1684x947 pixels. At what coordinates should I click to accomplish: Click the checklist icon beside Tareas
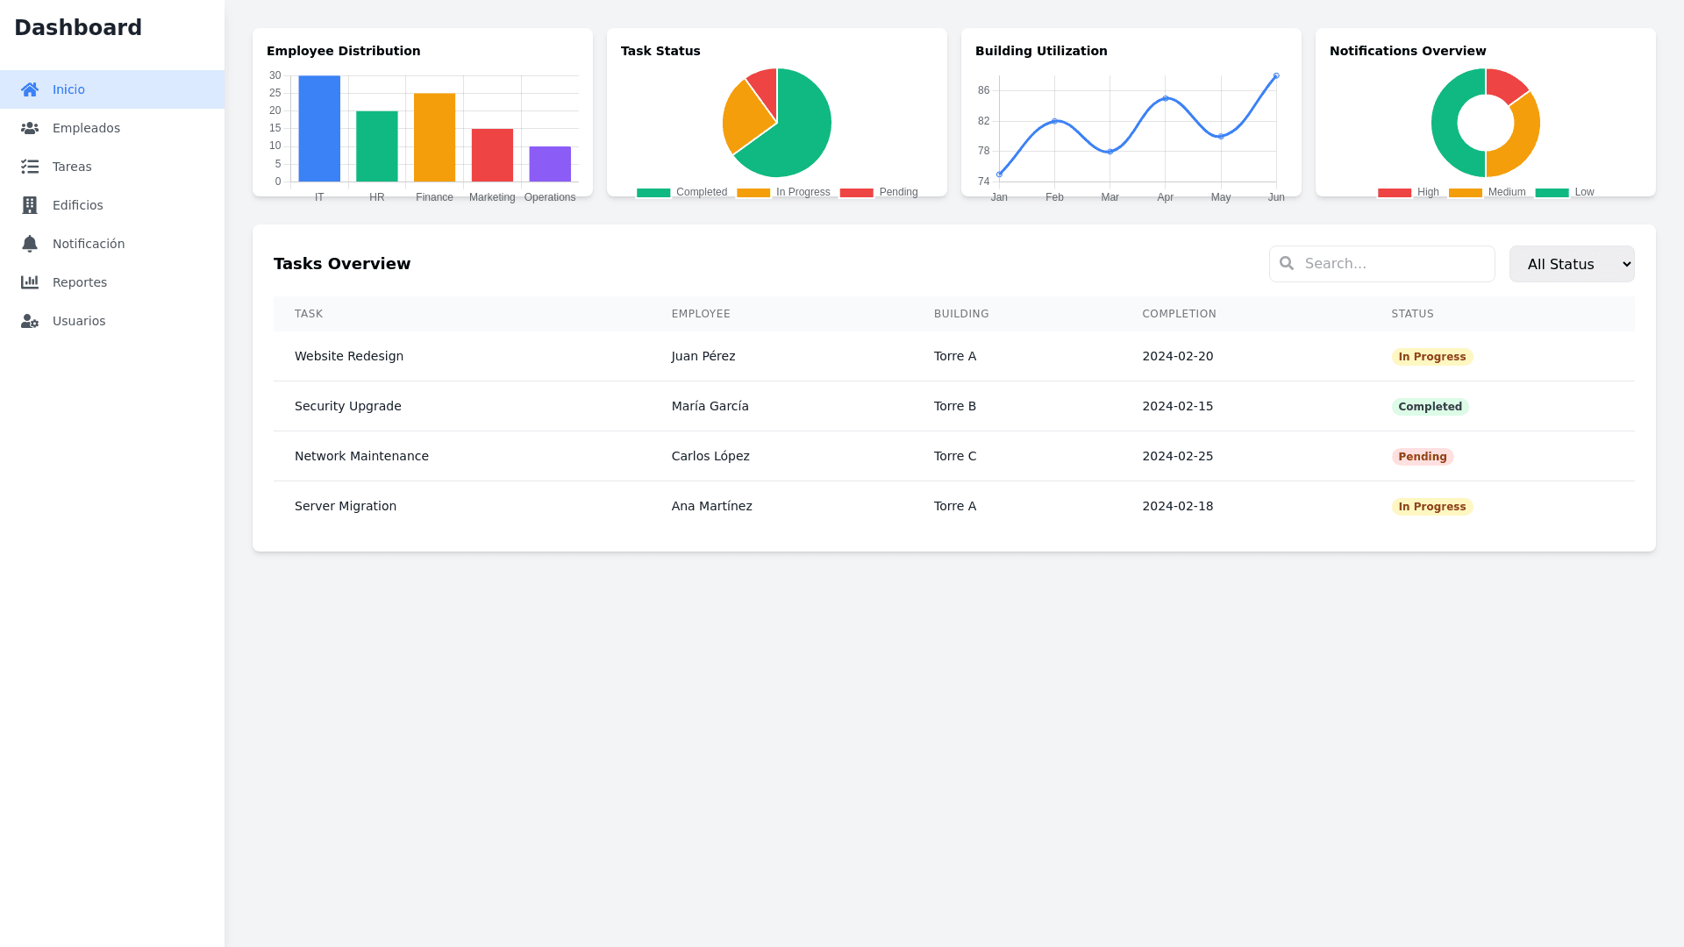30,167
